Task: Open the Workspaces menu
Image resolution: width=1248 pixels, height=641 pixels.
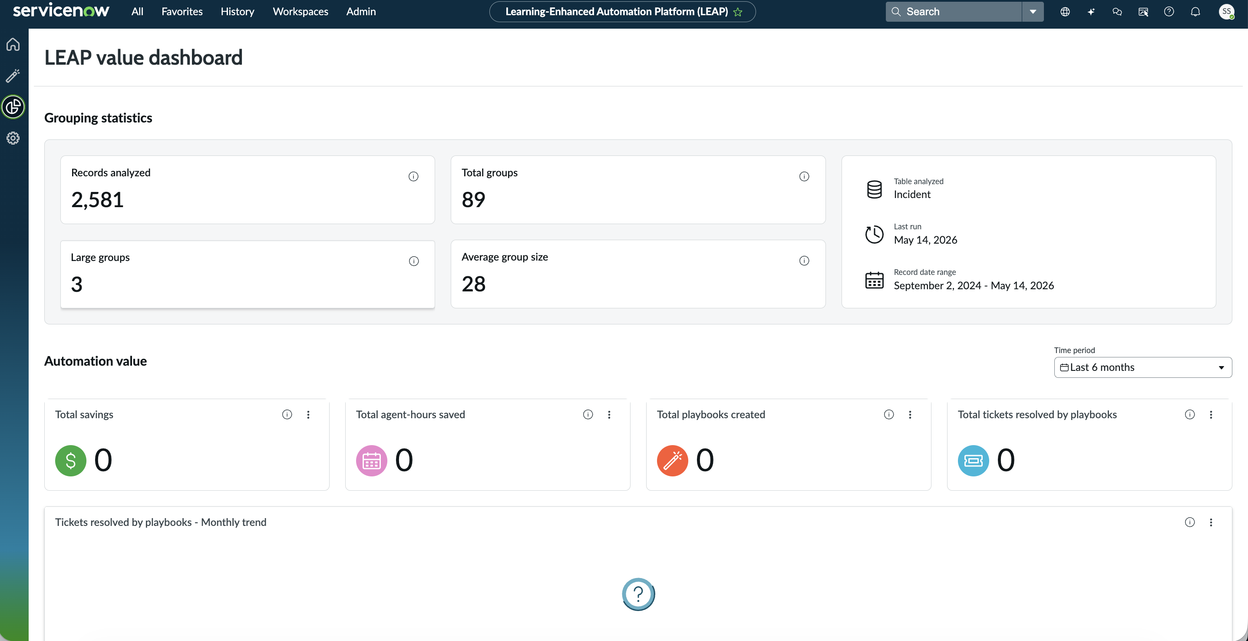Action: (300, 12)
